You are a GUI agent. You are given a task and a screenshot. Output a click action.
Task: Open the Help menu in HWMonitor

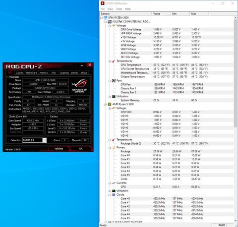pyautogui.click(x=128, y=9)
